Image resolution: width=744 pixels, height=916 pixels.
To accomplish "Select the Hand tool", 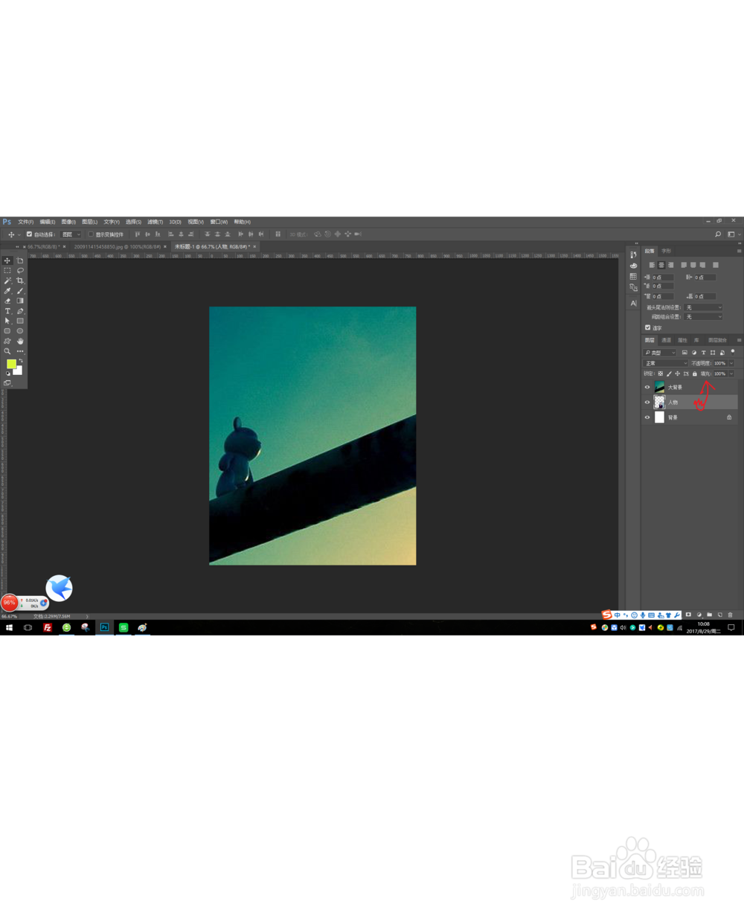I will point(20,341).
